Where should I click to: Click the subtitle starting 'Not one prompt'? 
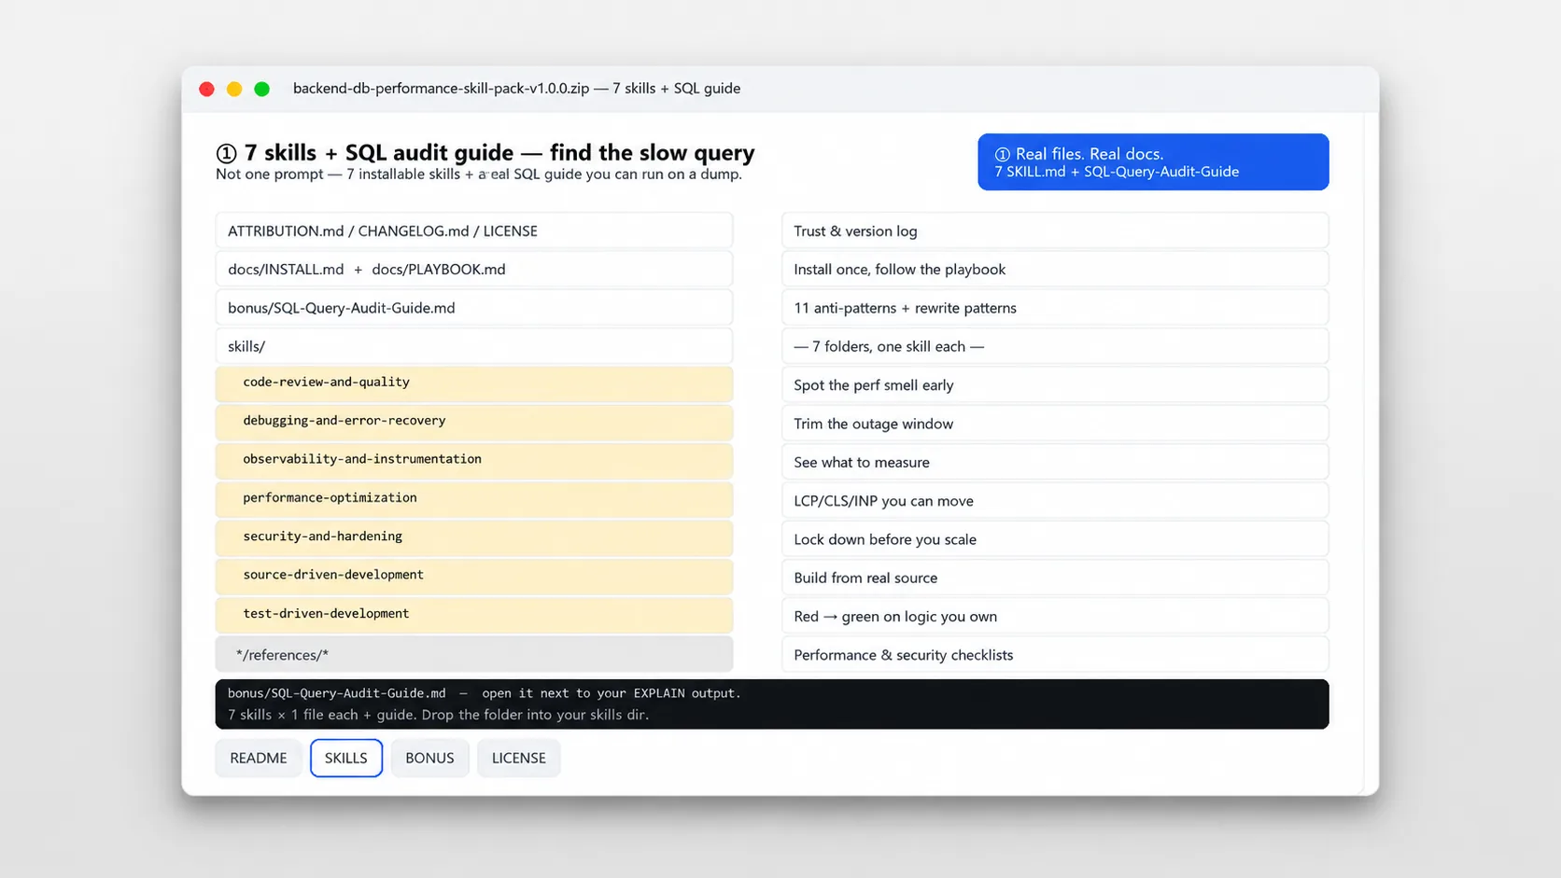tap(479, 174)
